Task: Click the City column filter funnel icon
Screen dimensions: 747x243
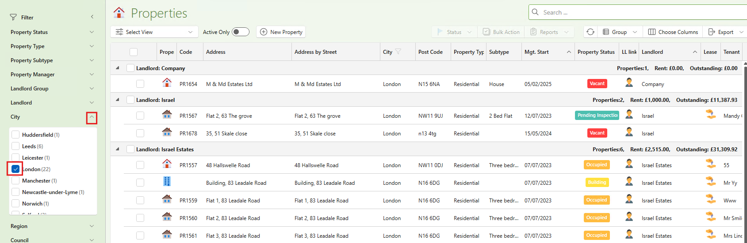Action: pyautogui.click(x=398, y=52)
